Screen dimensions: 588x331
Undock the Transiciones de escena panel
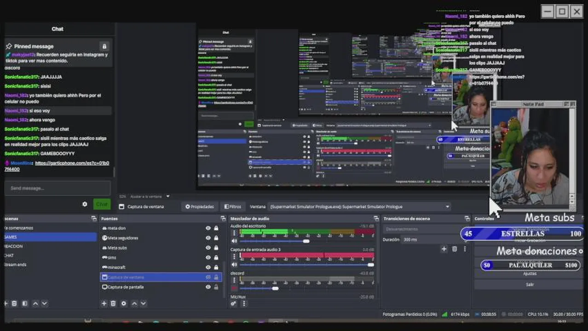(468, 219)
